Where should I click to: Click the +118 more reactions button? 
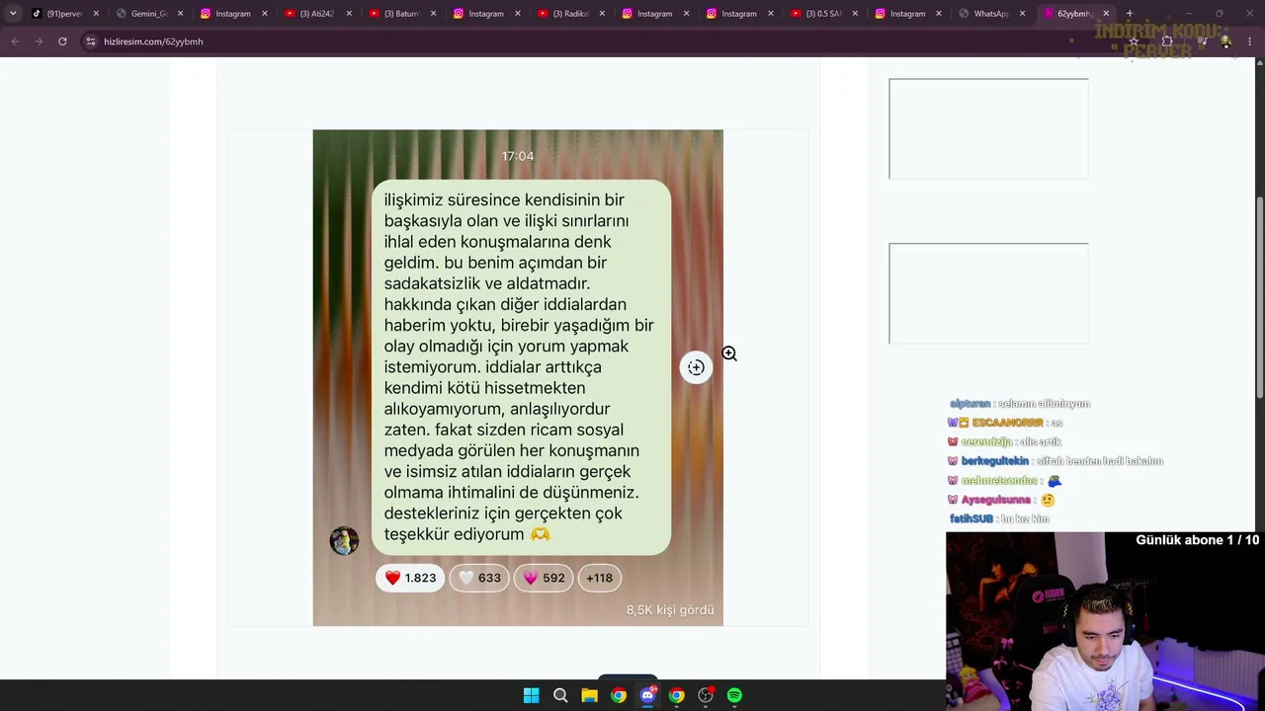599,578
